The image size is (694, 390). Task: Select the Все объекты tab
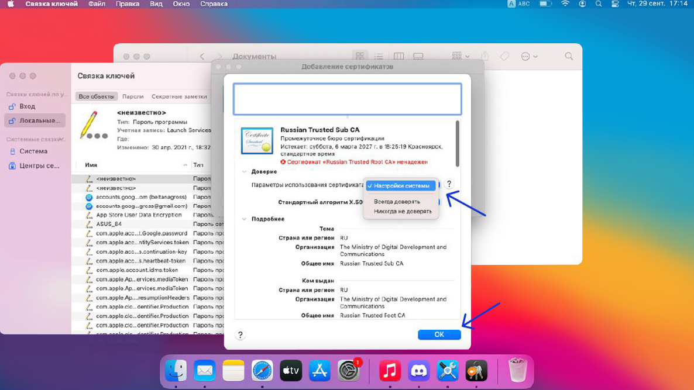(96, 96)
